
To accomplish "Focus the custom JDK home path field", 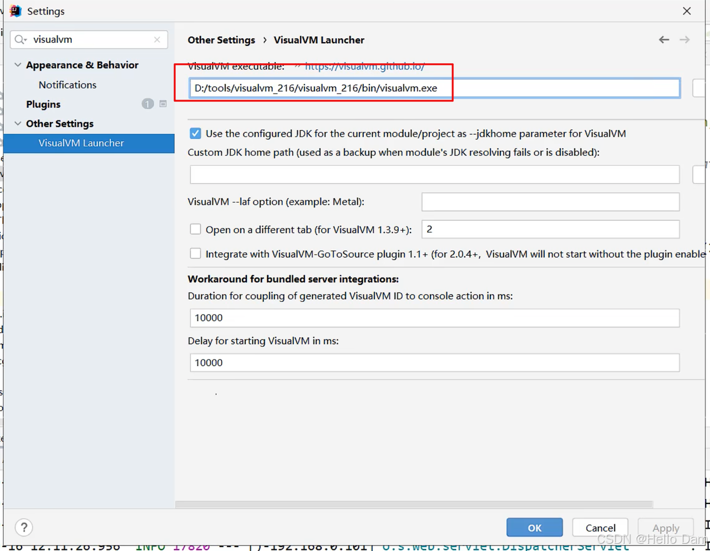I will [x=435, y=174].
